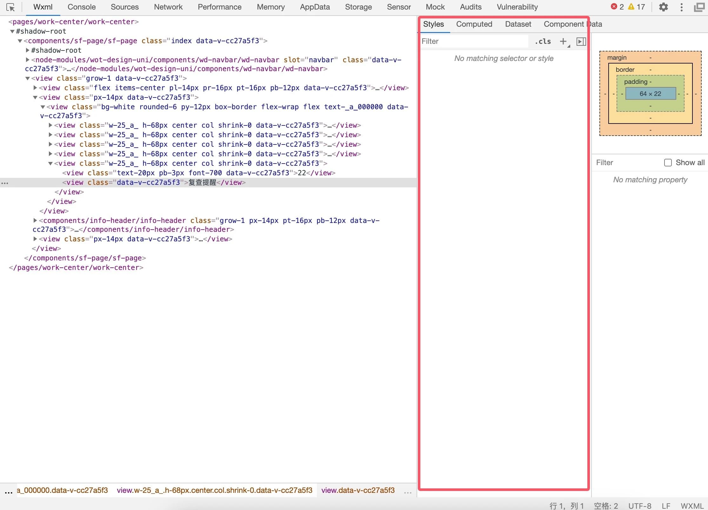708x510 pixels.
Task: Toggle the computed sidebar pane icon
Action: click(581, 41)
